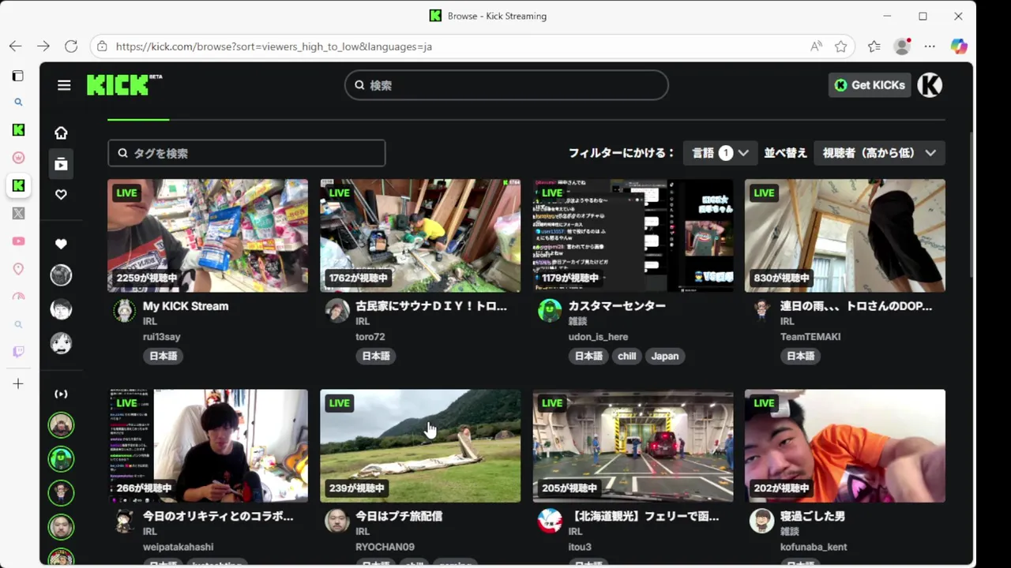Open the 寝過ごした男 stream thumbnail
Image resolution: width=1011 pixels, height=568 pixels.
[845, 446]
